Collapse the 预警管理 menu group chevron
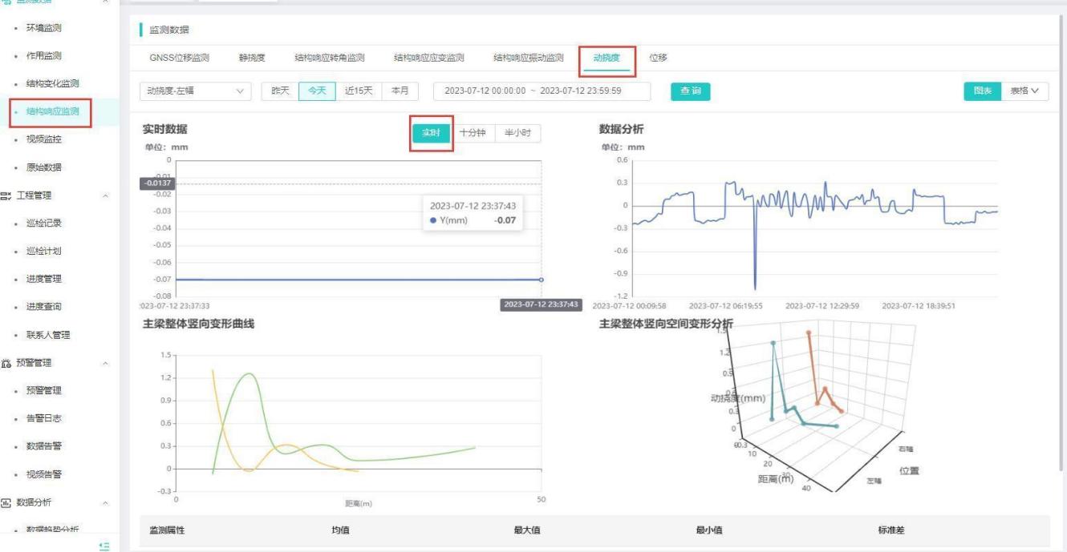1067x552 pixels. tap(106, 363)
